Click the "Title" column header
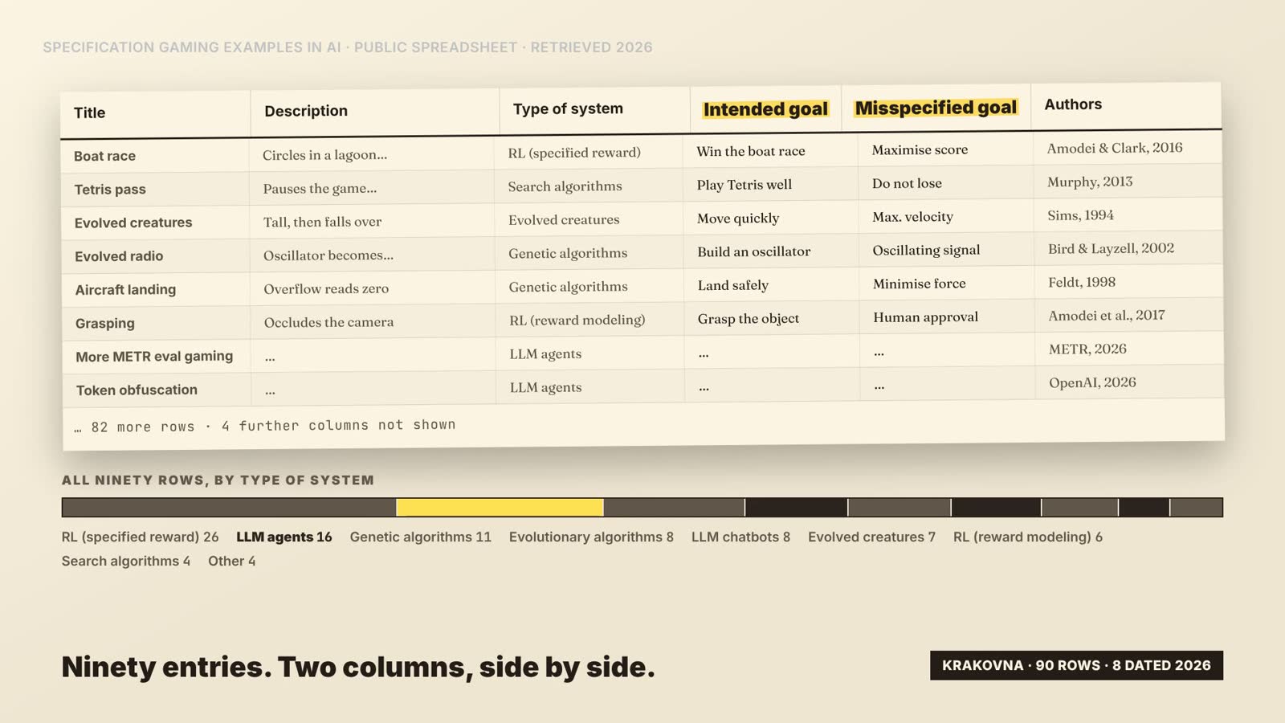The height and width of the screenshot is (723, 1285). click(x=90, y=113)
